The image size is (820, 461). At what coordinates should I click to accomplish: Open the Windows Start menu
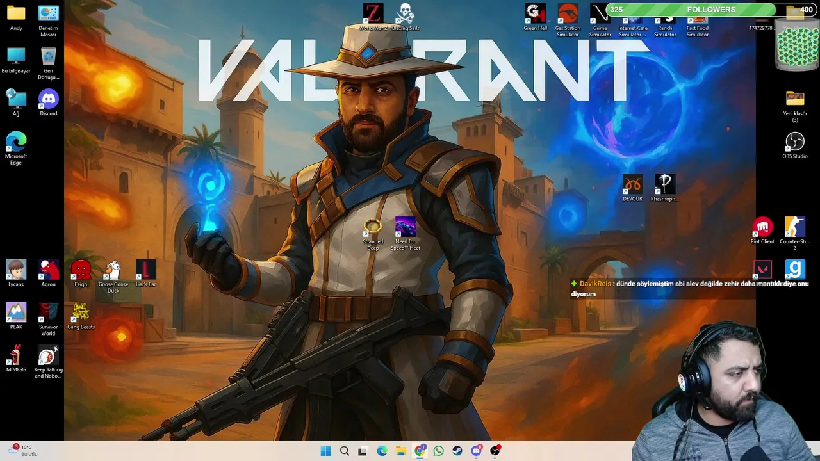coord(325,451)
